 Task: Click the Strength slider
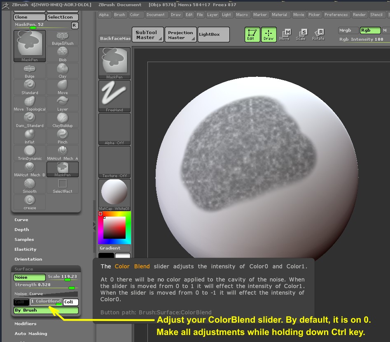coord(46,286)
